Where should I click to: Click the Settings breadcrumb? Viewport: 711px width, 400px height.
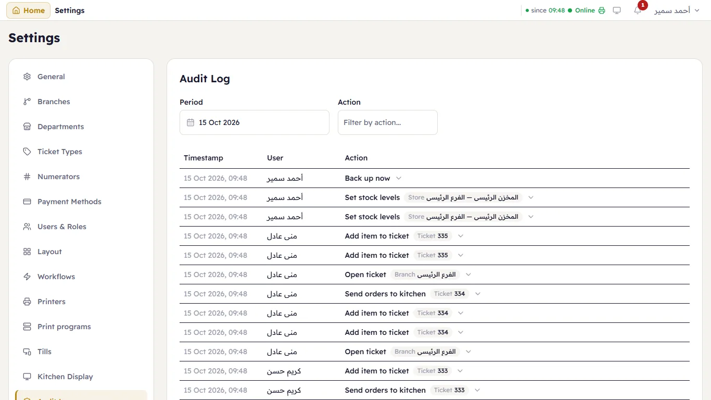70,10
